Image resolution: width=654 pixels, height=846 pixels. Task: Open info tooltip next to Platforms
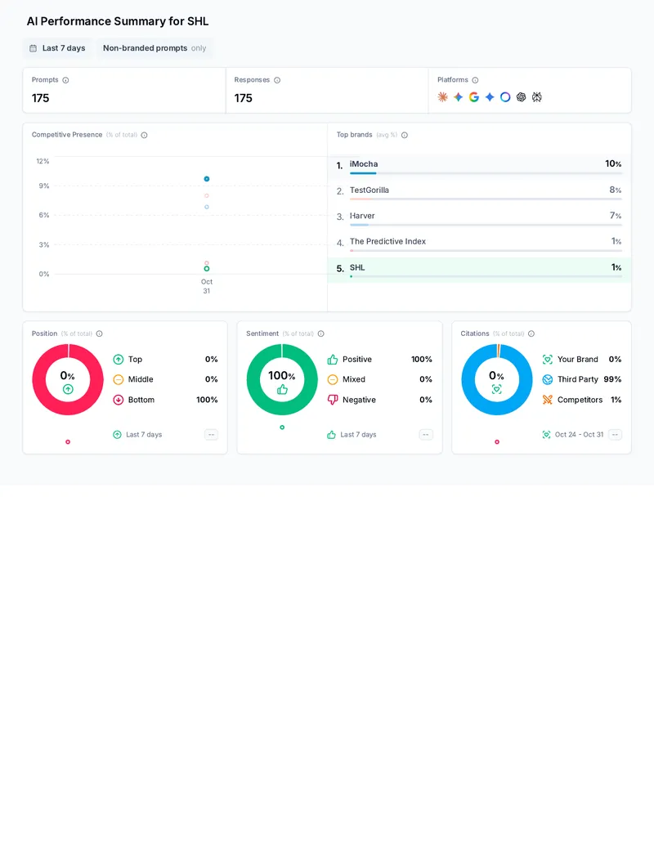pyautogui.click(x=475, y=80)
